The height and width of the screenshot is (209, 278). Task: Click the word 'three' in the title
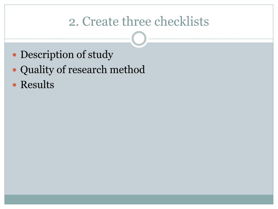135,21
